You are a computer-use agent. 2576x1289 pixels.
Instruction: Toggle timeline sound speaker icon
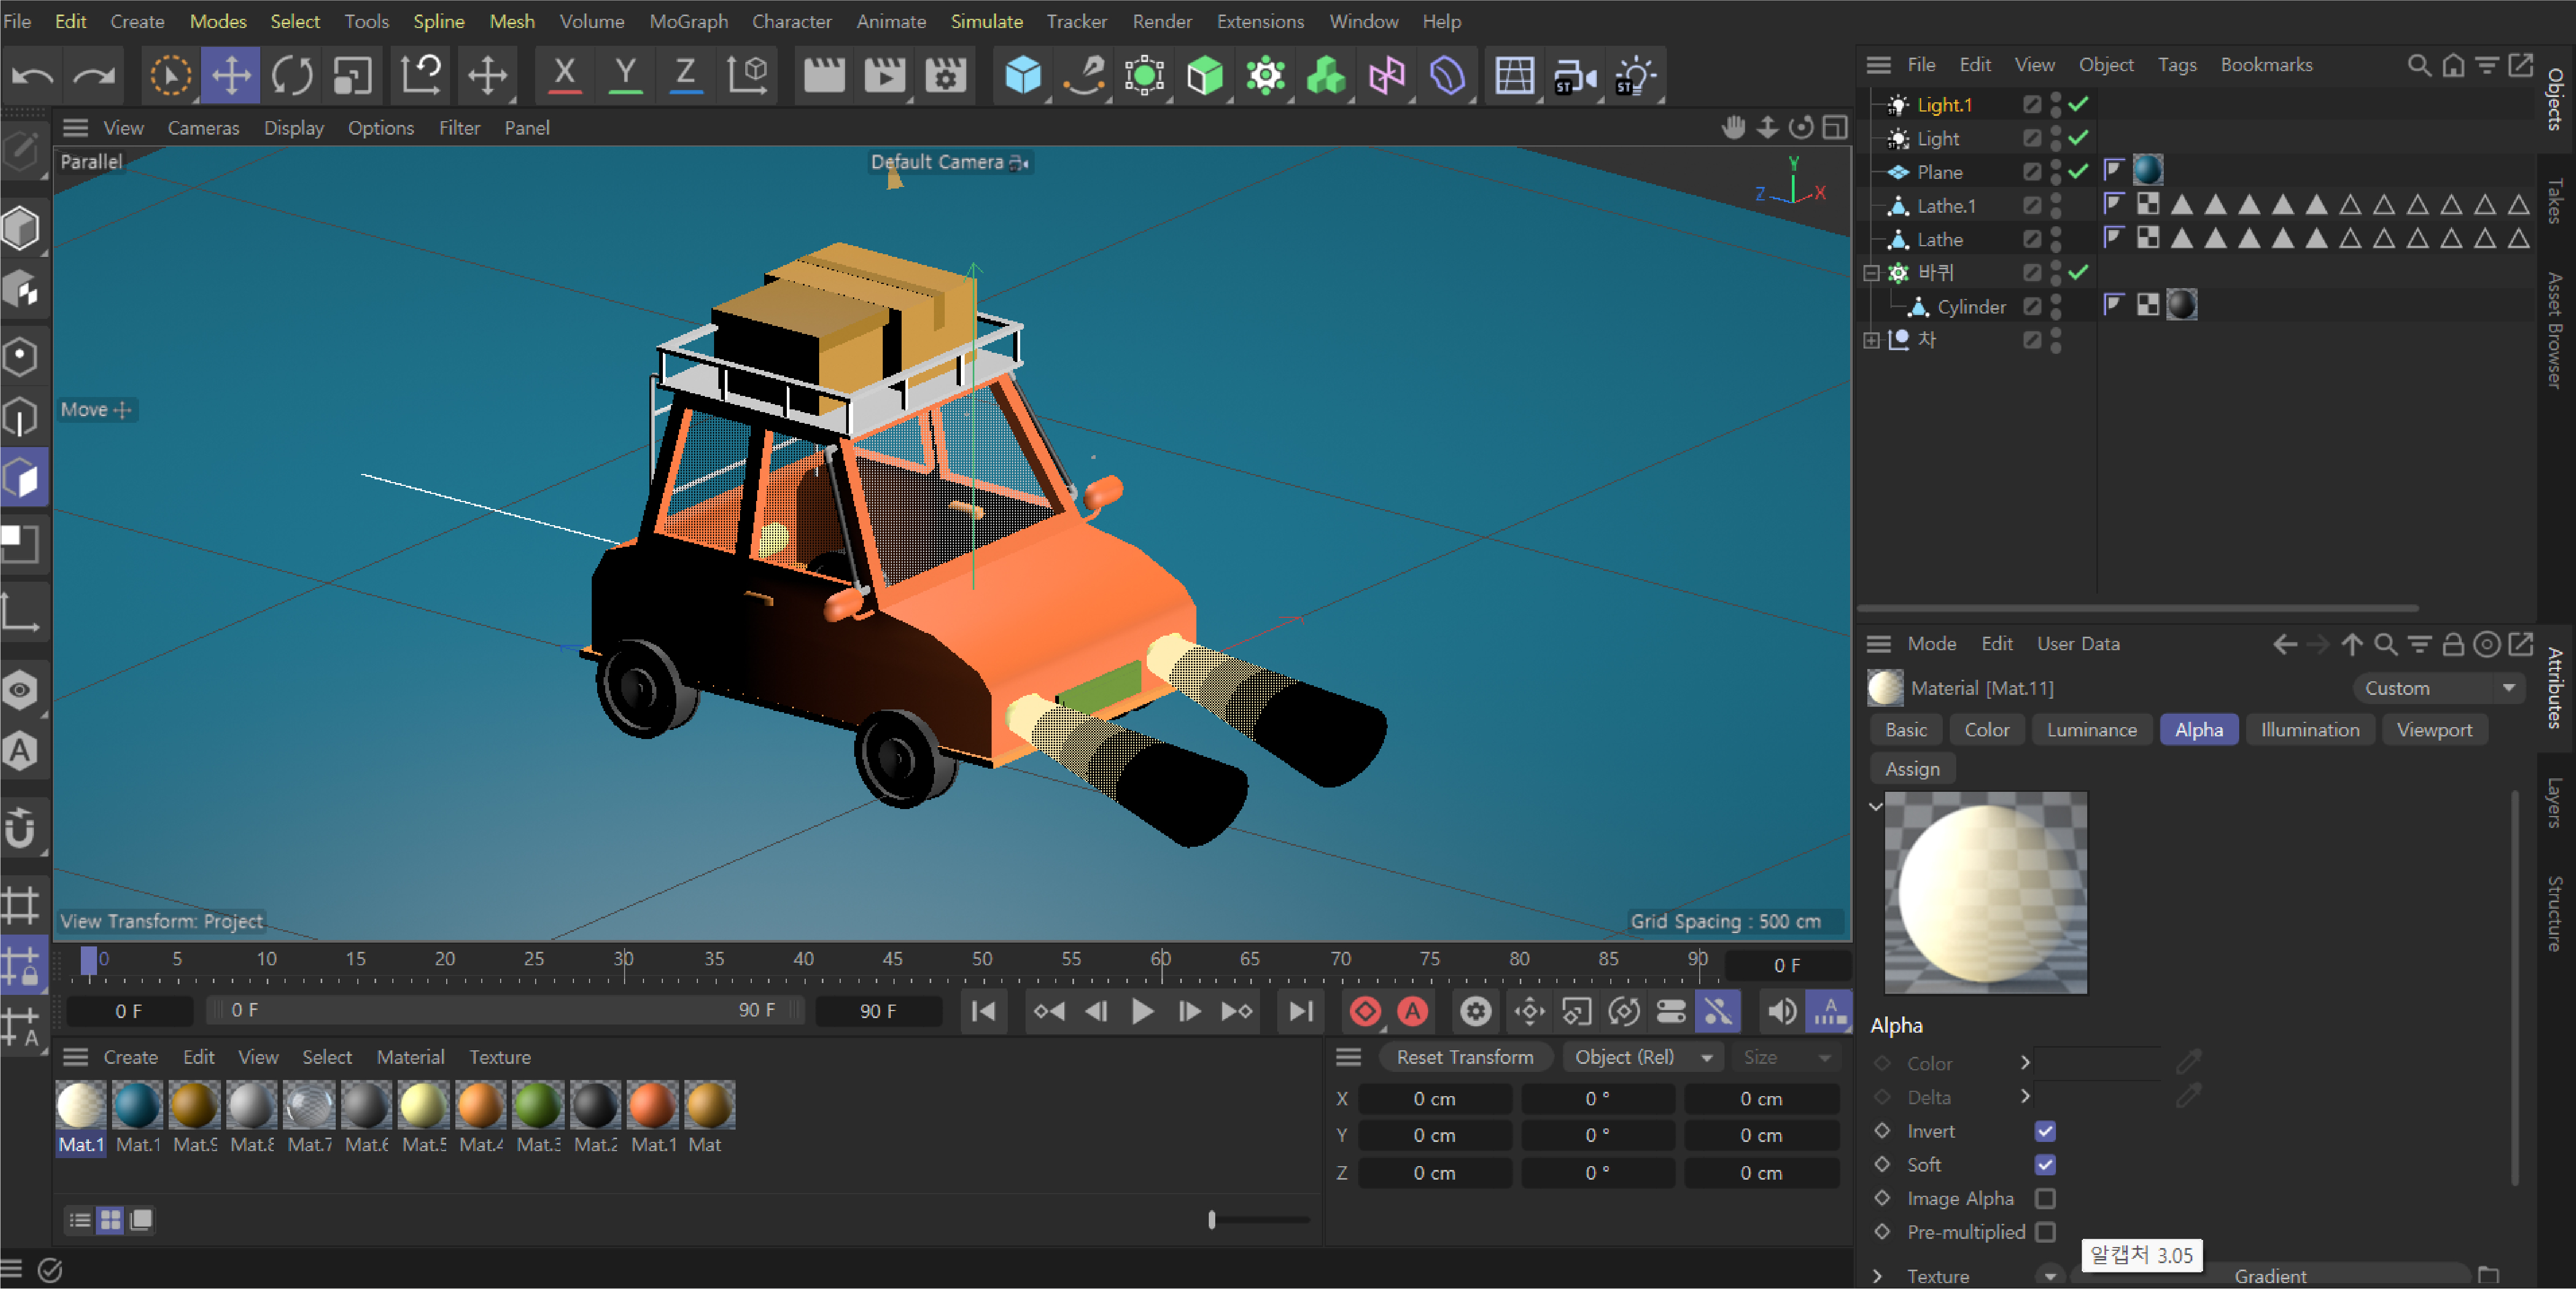click(x=1782, y=1011)
